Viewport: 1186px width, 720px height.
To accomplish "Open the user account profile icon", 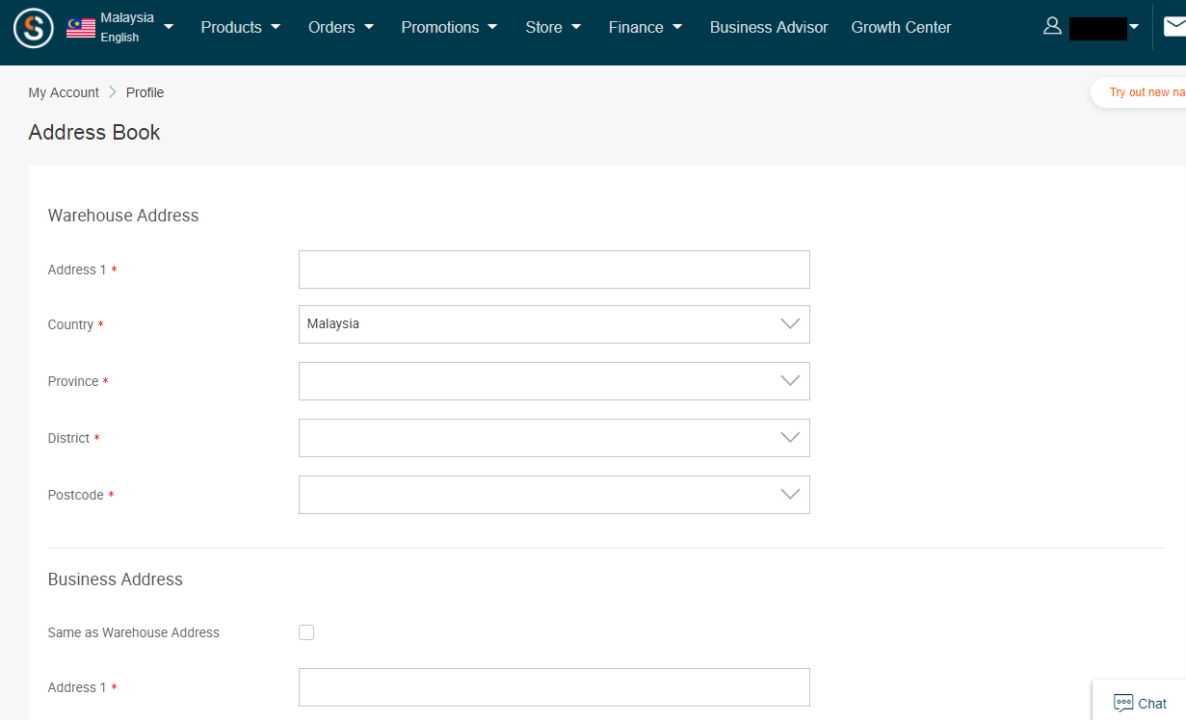I will coord(1052,26).
